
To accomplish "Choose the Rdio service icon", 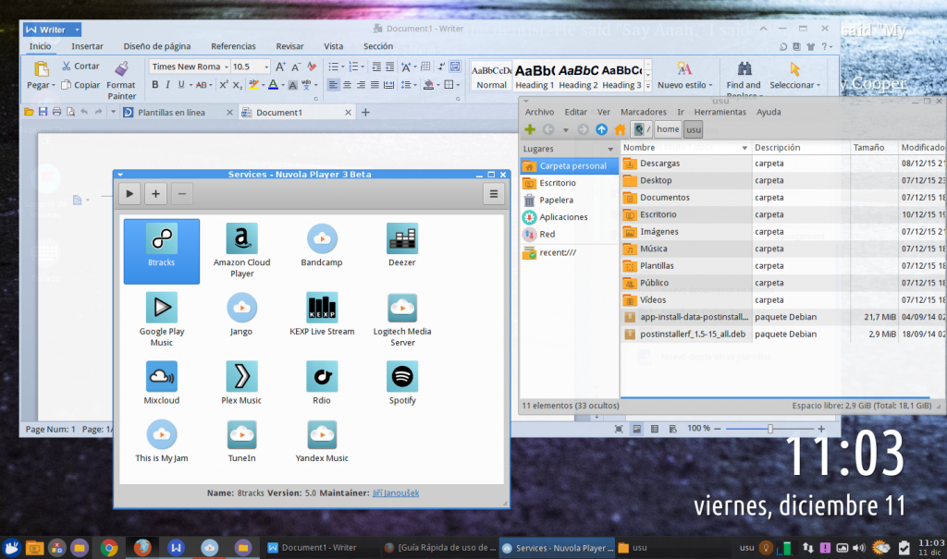I will tap(321, 383).
